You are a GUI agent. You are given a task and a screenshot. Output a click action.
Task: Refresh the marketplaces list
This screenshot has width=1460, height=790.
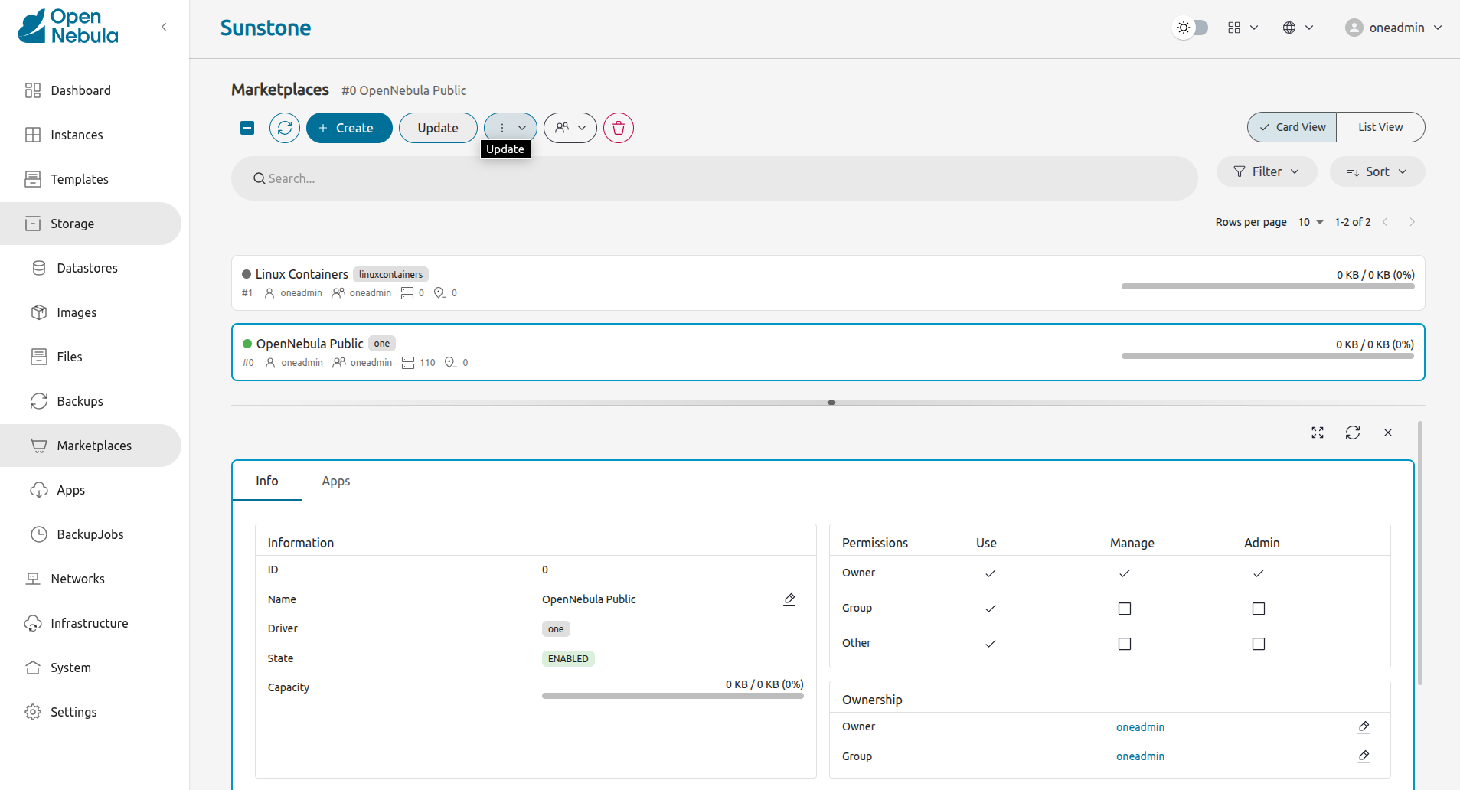[x=285, y=128]
